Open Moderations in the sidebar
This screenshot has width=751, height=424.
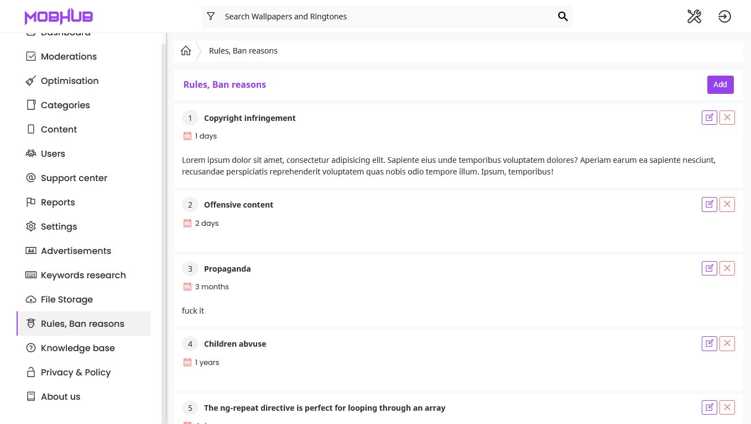[69, 56]
